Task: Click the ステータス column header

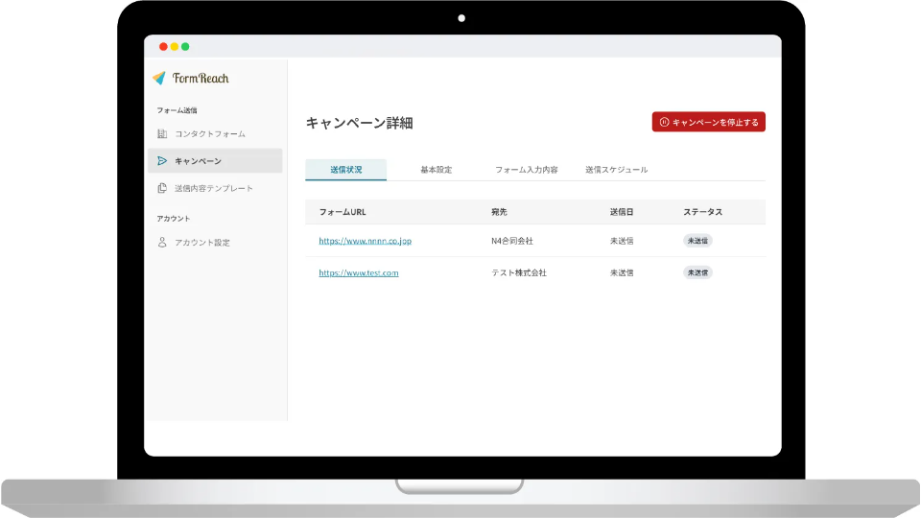Action: 702,211
